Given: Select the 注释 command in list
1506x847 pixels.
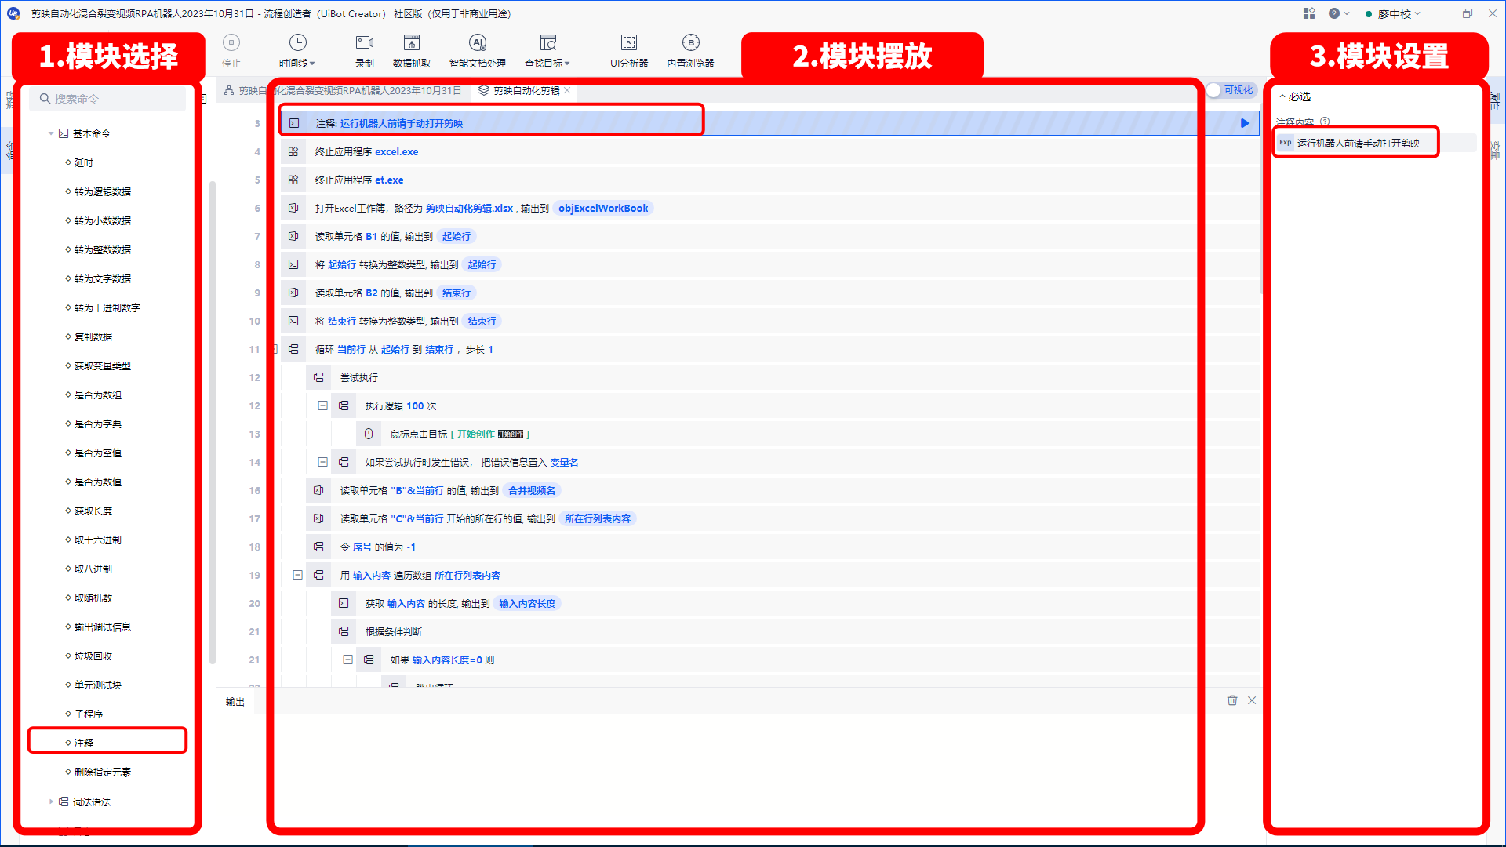Looking at the screenshot, I should point(84,743).
